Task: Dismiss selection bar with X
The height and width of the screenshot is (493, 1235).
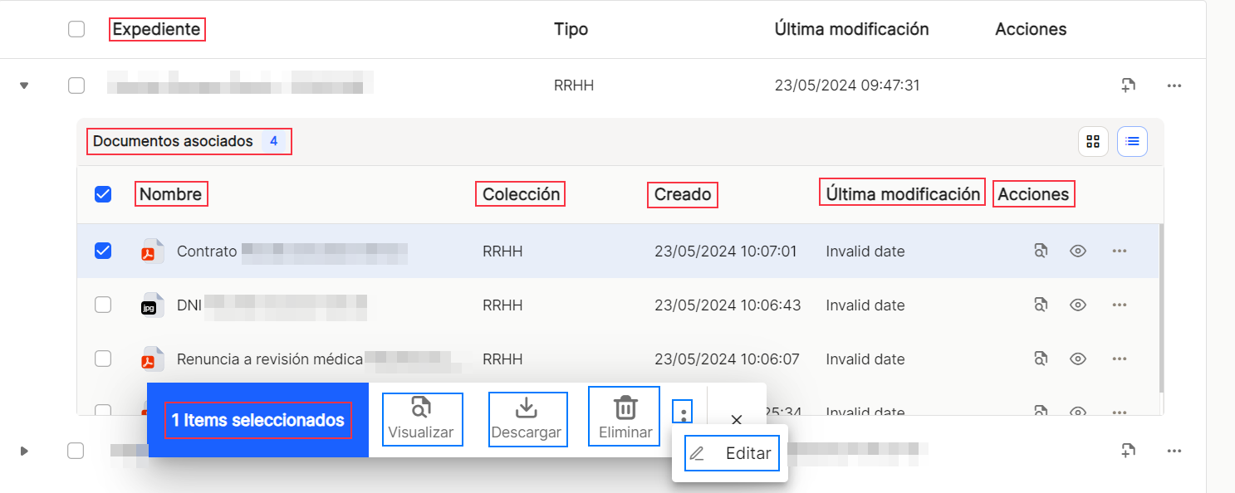Action: [736, 419]
